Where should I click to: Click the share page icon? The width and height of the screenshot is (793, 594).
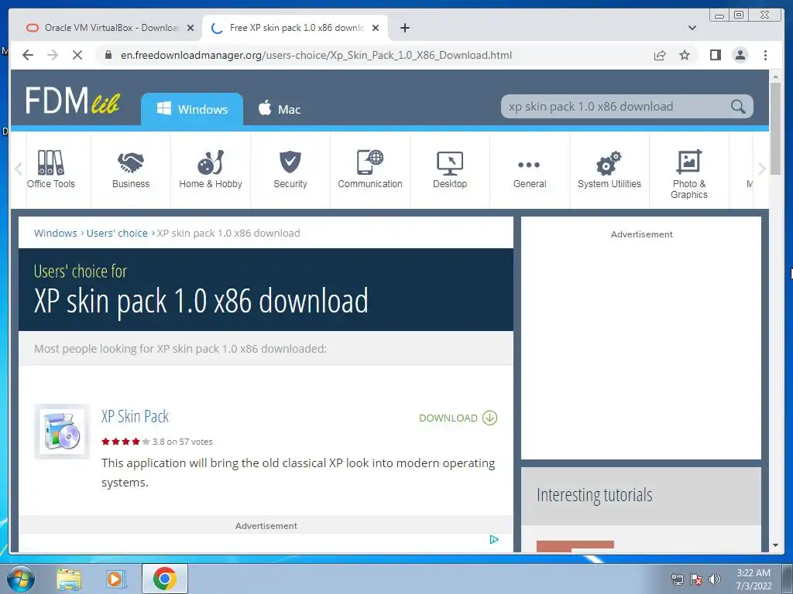click(x=660, y=55)
